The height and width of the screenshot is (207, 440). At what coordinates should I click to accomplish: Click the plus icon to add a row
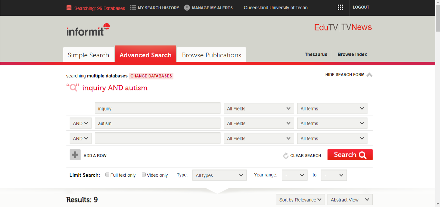click(x=75, y=155)
